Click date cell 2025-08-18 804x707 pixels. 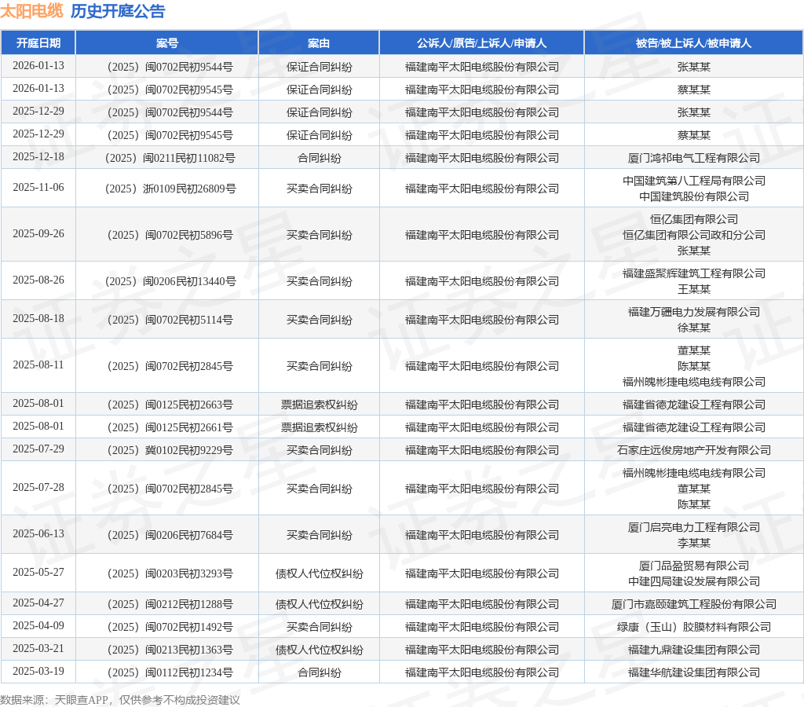click(38, 318)
